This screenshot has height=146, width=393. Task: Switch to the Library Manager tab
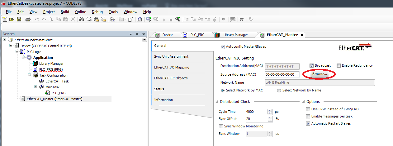click(x=235, y=35)
